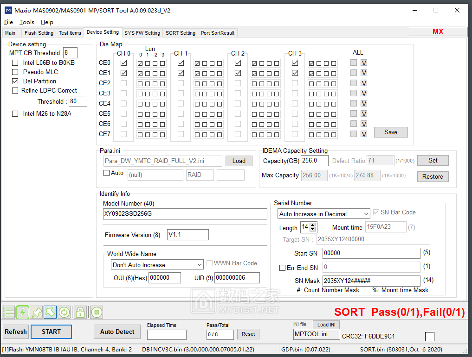The height and width of the screenshot is (357, 472).
Task: Click the green list view toolbar icon
Action: (x=8, y=312)
